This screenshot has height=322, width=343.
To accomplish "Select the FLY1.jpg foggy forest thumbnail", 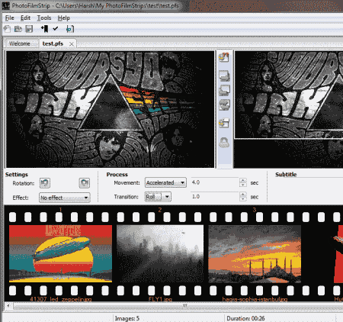I will click(x=160, y=253).
